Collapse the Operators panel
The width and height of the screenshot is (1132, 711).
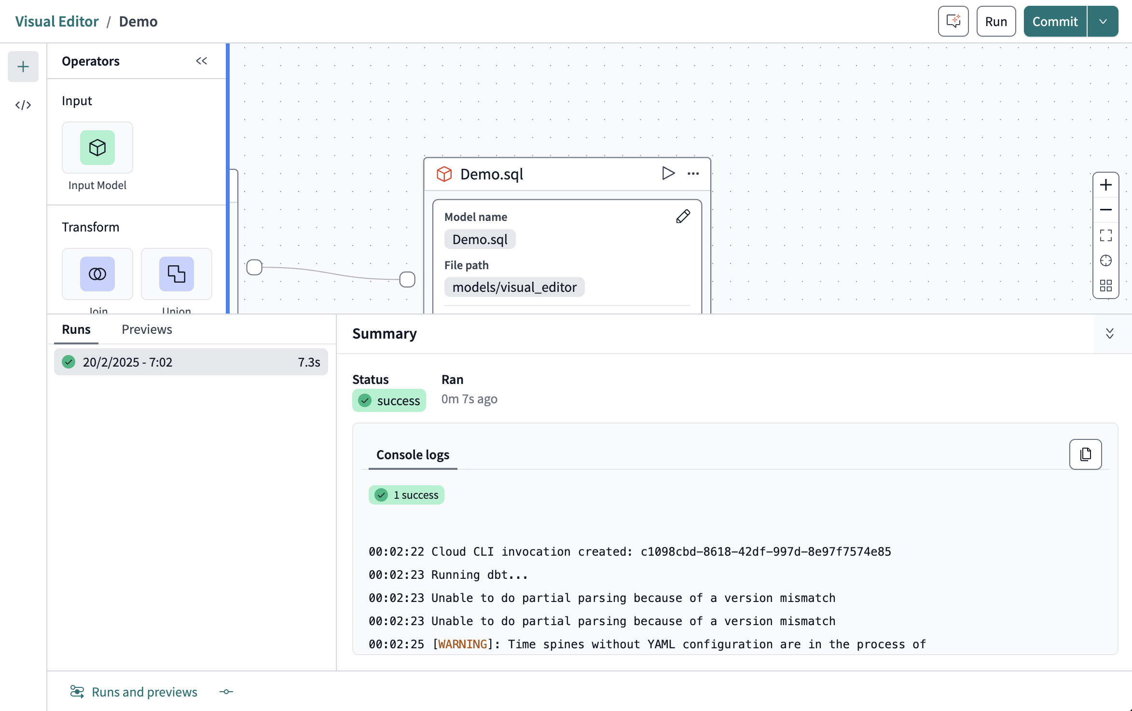click(x=201, y=61)
